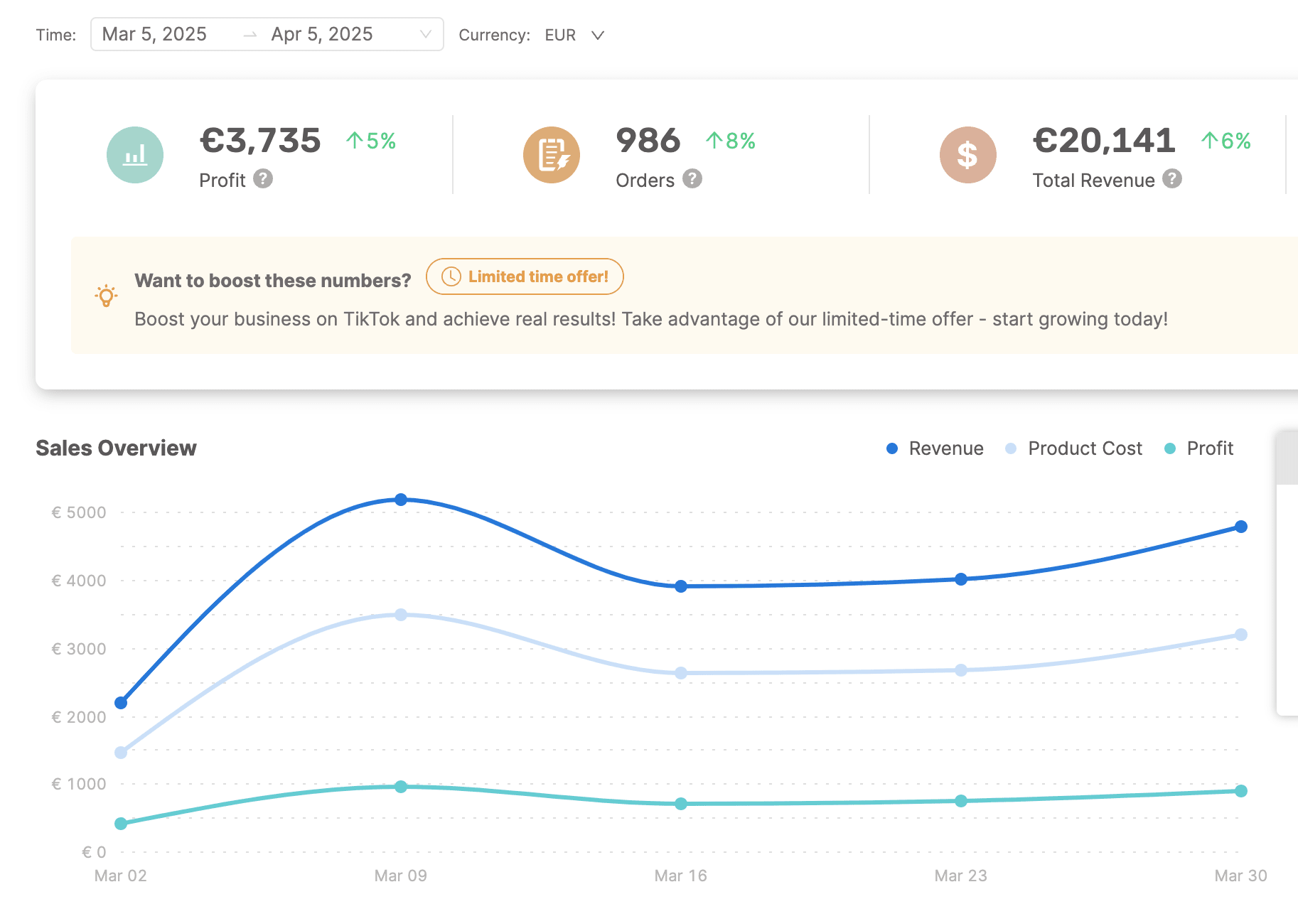Select the Product Cost point at Mar 30

[1241, 635]
